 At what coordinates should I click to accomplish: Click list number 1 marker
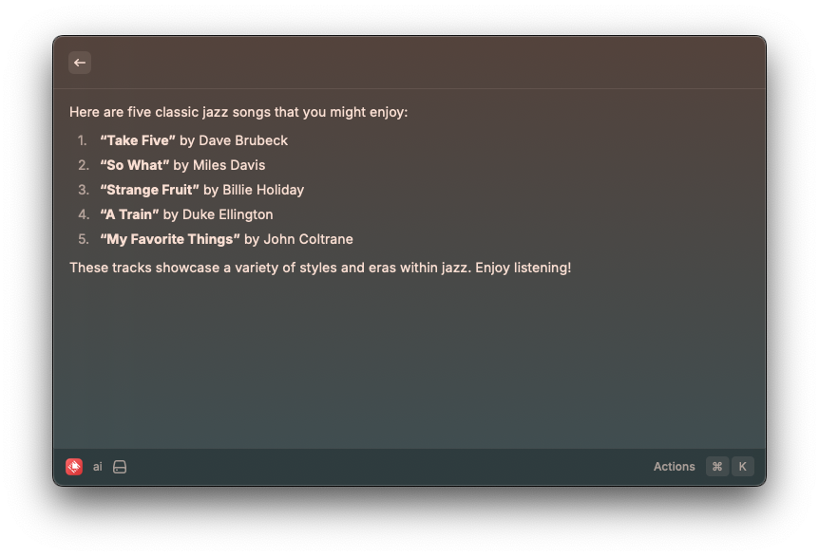(83, 140)
